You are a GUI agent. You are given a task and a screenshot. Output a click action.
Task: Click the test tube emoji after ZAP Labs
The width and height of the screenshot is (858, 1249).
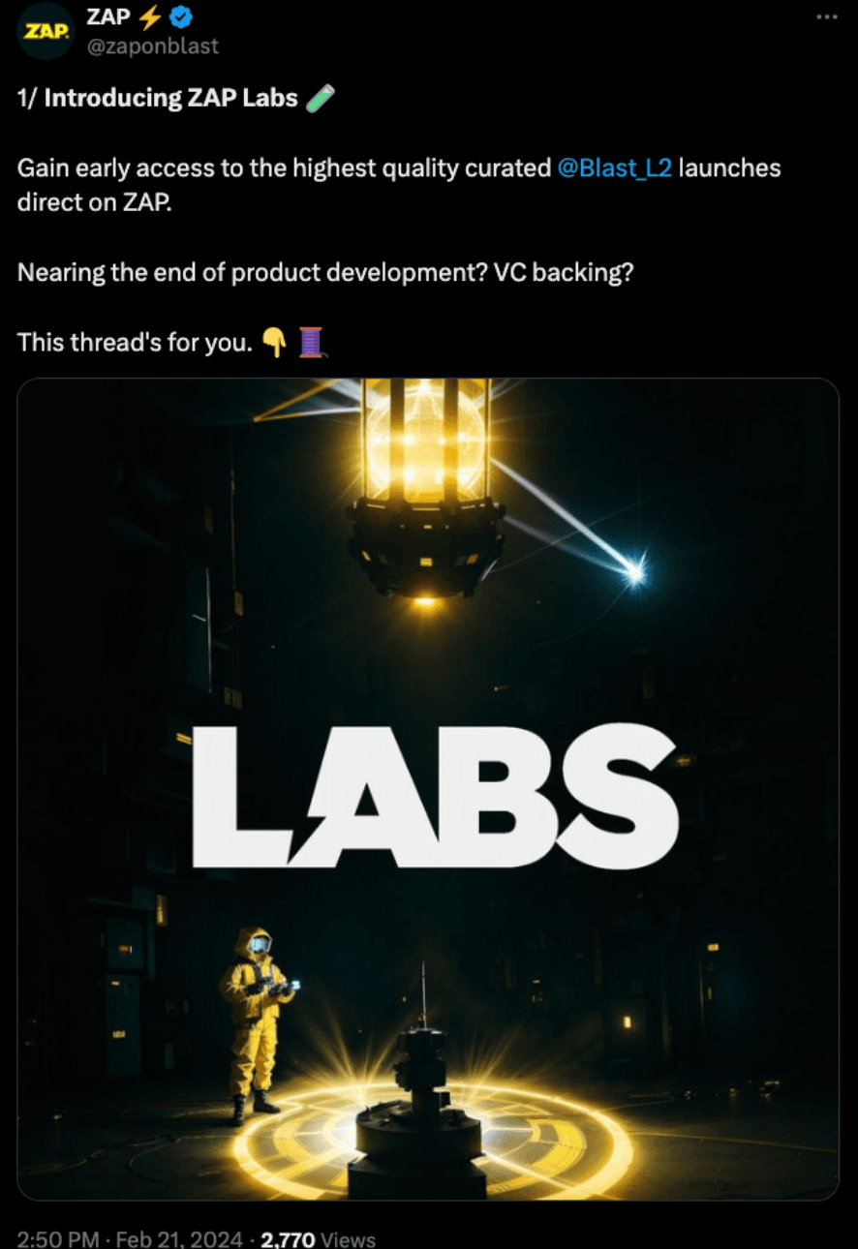(321, 98)
